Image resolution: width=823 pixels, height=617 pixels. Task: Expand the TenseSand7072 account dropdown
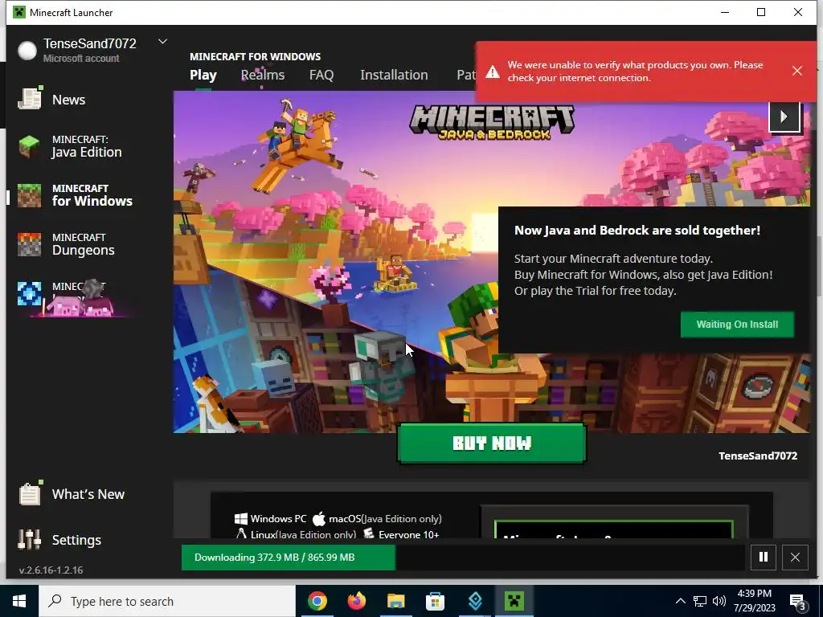pos(162,42)
